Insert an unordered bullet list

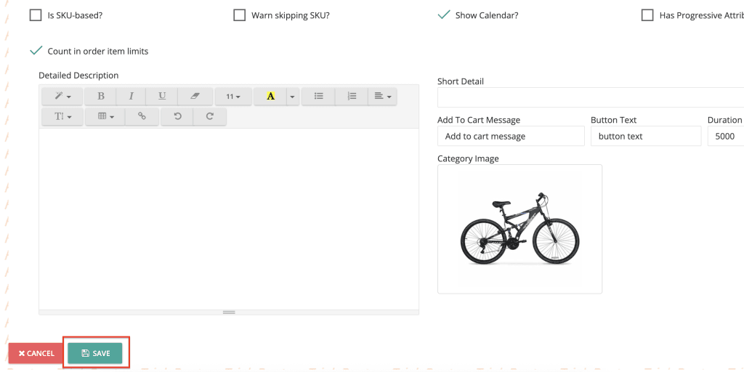click(x=318, y=96)
